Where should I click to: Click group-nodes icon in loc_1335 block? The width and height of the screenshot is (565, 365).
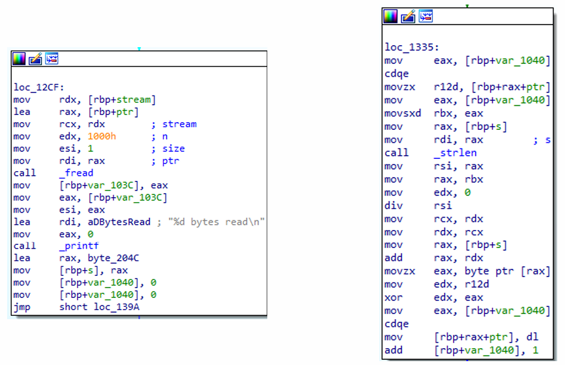tap(426, 16)
